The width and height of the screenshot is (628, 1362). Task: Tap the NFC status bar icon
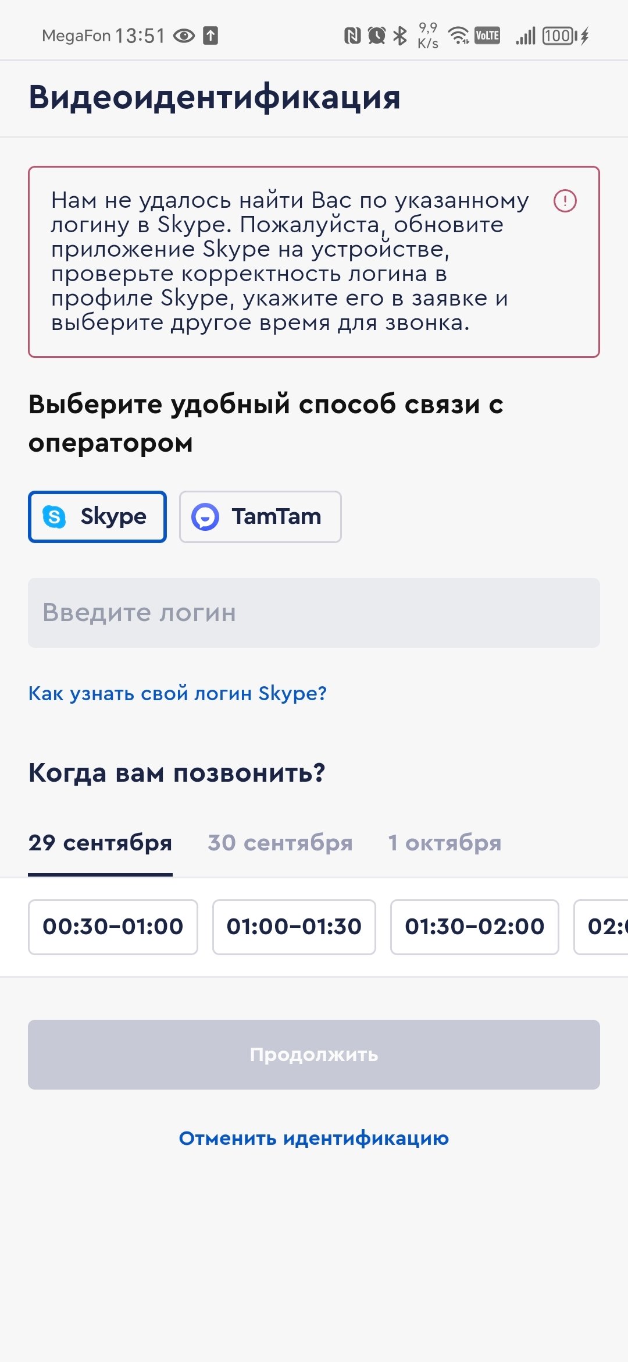pyautogui.click(x=352, y=36)
